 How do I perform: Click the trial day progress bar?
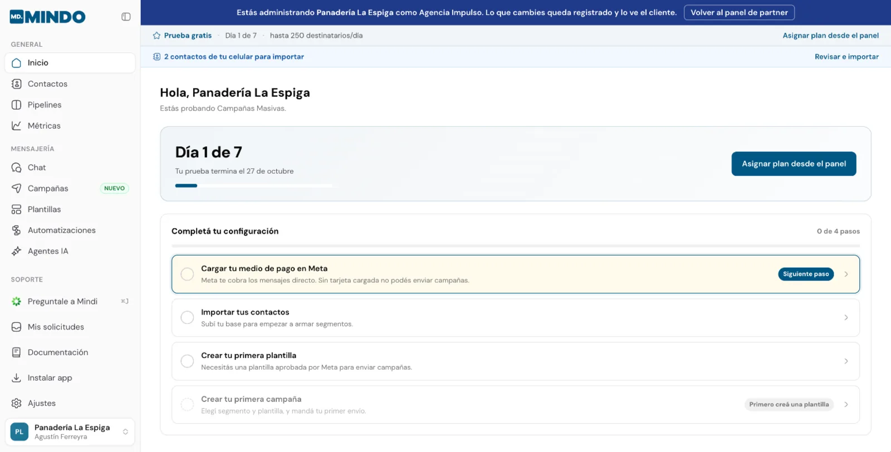click(x=254, y=185)
